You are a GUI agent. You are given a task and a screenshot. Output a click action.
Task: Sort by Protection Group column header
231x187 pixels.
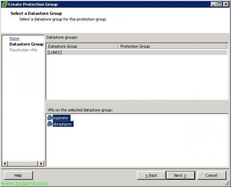172,46
